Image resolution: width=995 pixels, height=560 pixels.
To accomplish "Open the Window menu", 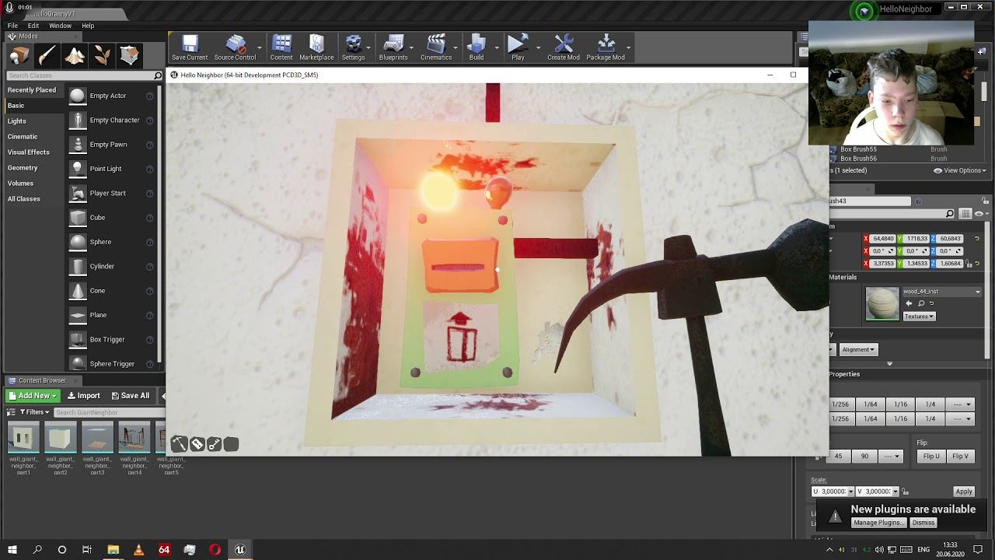I will [60, 26].
